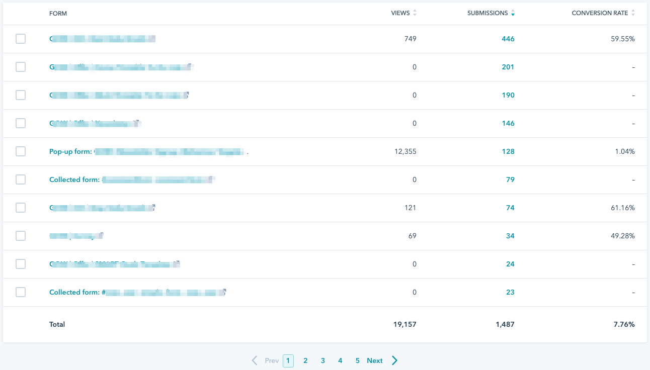Go to page 2 of results
This screenshot has width=650, height=370.
coord(305,360)
